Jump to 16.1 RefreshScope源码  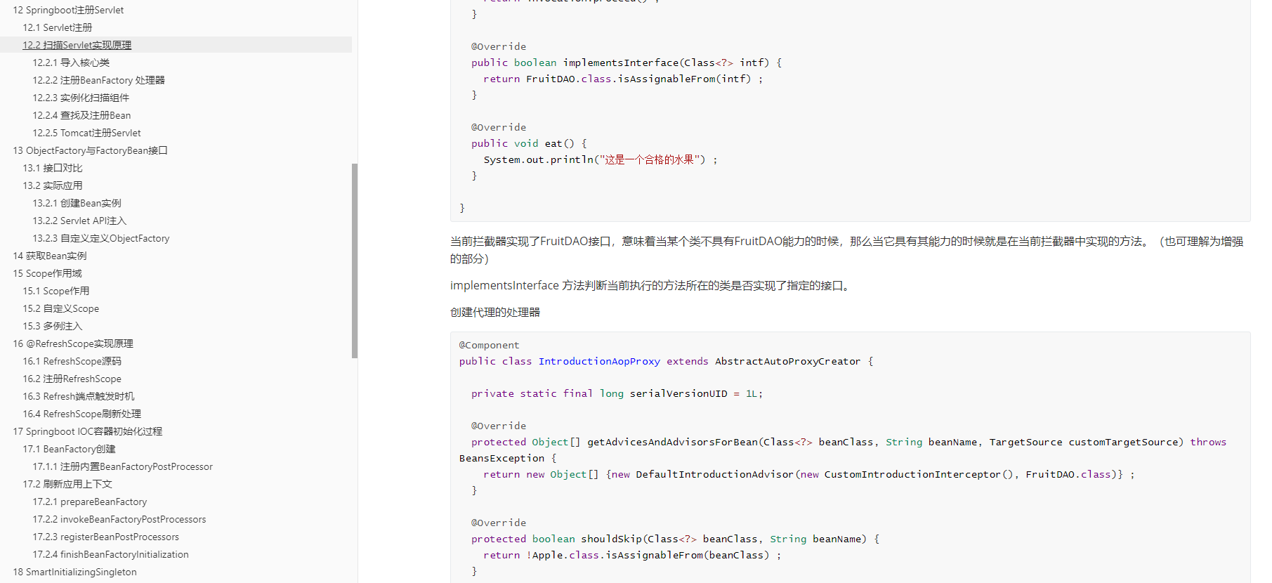(x=72, y=361)
